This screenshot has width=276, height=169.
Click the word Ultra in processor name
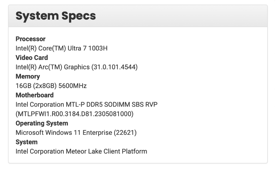point(74,48)
